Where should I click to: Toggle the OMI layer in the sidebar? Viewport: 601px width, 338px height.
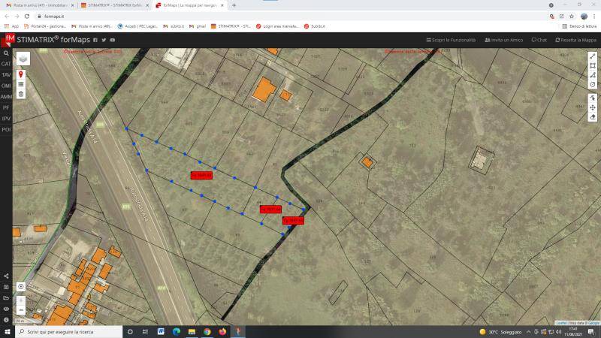coord(6,86)
